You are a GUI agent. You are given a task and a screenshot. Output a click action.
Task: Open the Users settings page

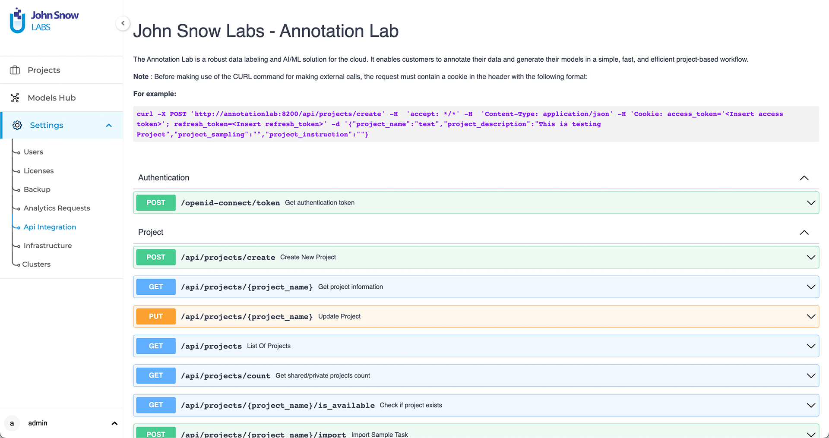tap(33, 152)
